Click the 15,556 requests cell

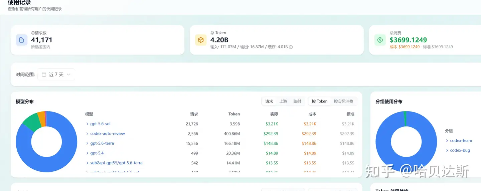[192, 143]
